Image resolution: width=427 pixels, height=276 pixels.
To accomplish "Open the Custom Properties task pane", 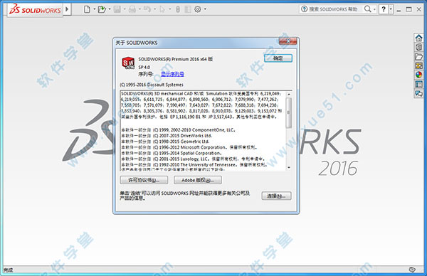I will (418, 85).
